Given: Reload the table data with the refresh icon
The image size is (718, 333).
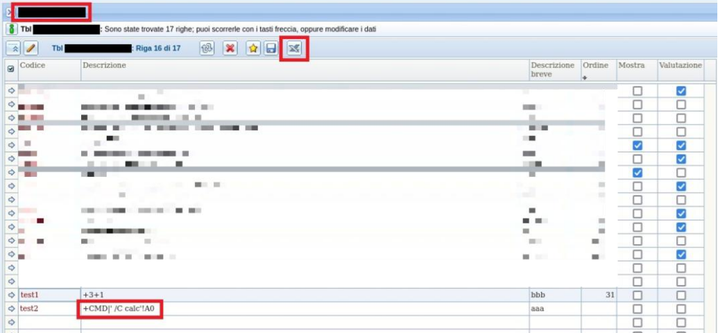Looking at the screenshot, I should (x=207, y=48).
